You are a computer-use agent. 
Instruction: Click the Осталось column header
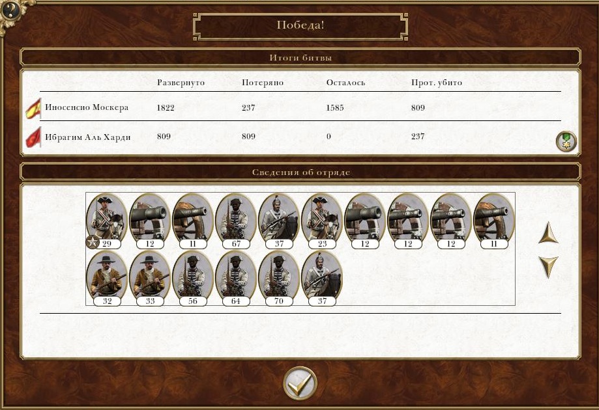[x=345, y=83]
